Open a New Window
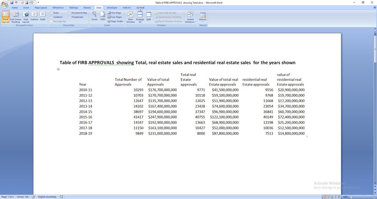 coord(130,17)
